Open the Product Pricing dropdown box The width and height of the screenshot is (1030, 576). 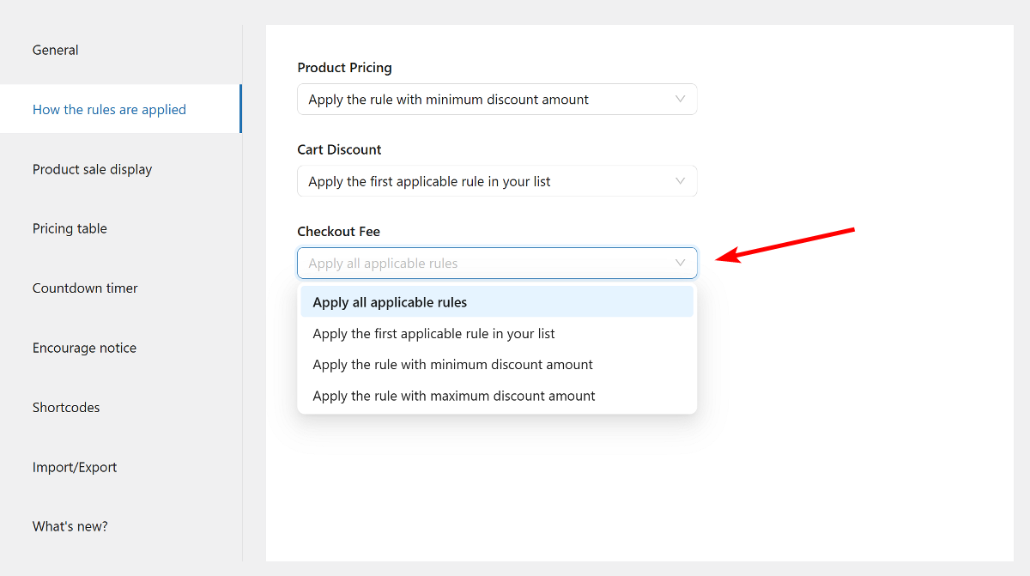[x=481, y=100]
